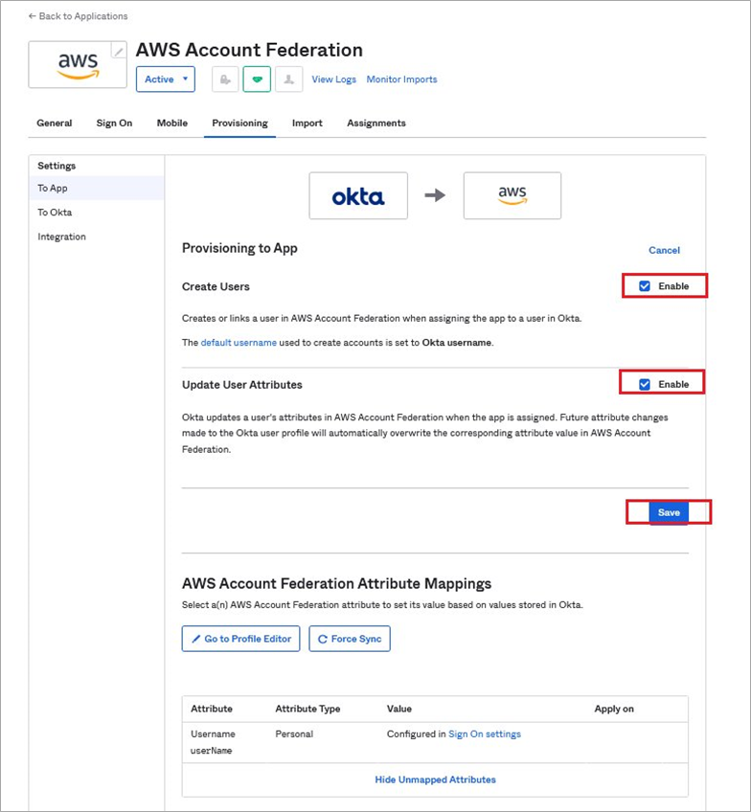Select the Provisioning tab
Image resolution: width=751 pixels, height=812 pixels.
tap(239, 124)
